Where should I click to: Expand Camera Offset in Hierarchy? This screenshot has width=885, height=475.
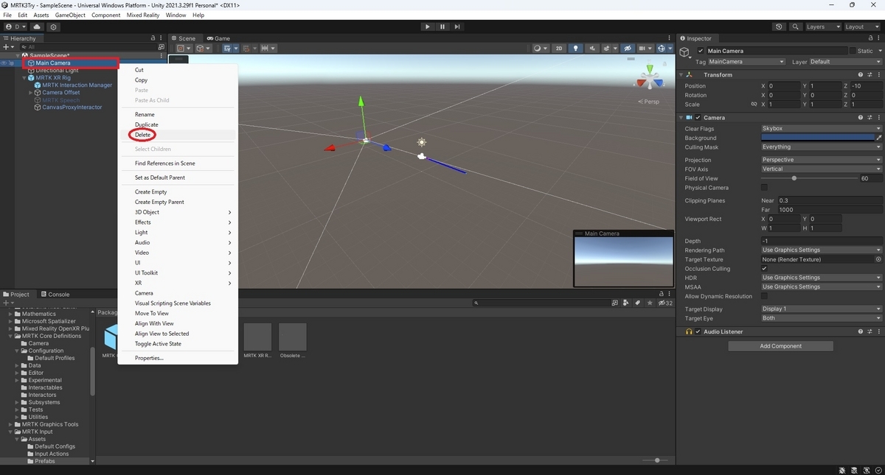click(x=31, y=93)
